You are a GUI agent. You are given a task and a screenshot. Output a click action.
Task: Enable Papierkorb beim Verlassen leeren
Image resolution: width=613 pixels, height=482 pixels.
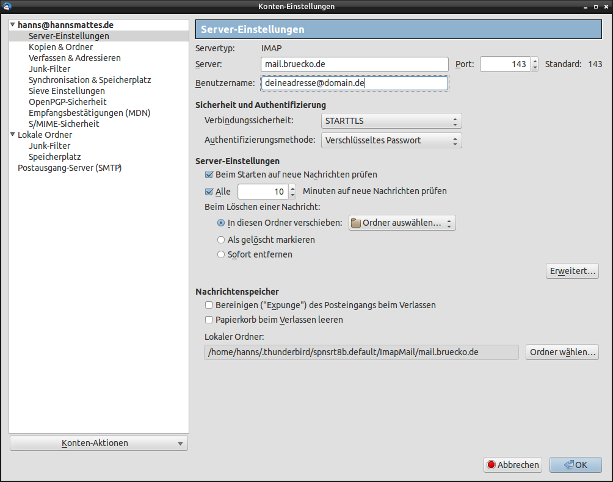209,320
